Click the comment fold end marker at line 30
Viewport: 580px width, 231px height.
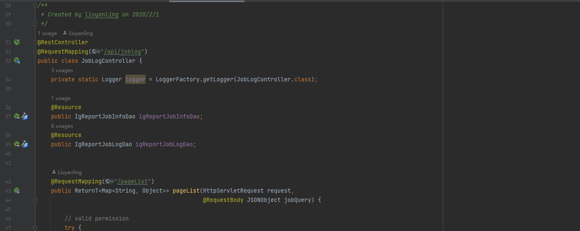[x=35, y=24]
